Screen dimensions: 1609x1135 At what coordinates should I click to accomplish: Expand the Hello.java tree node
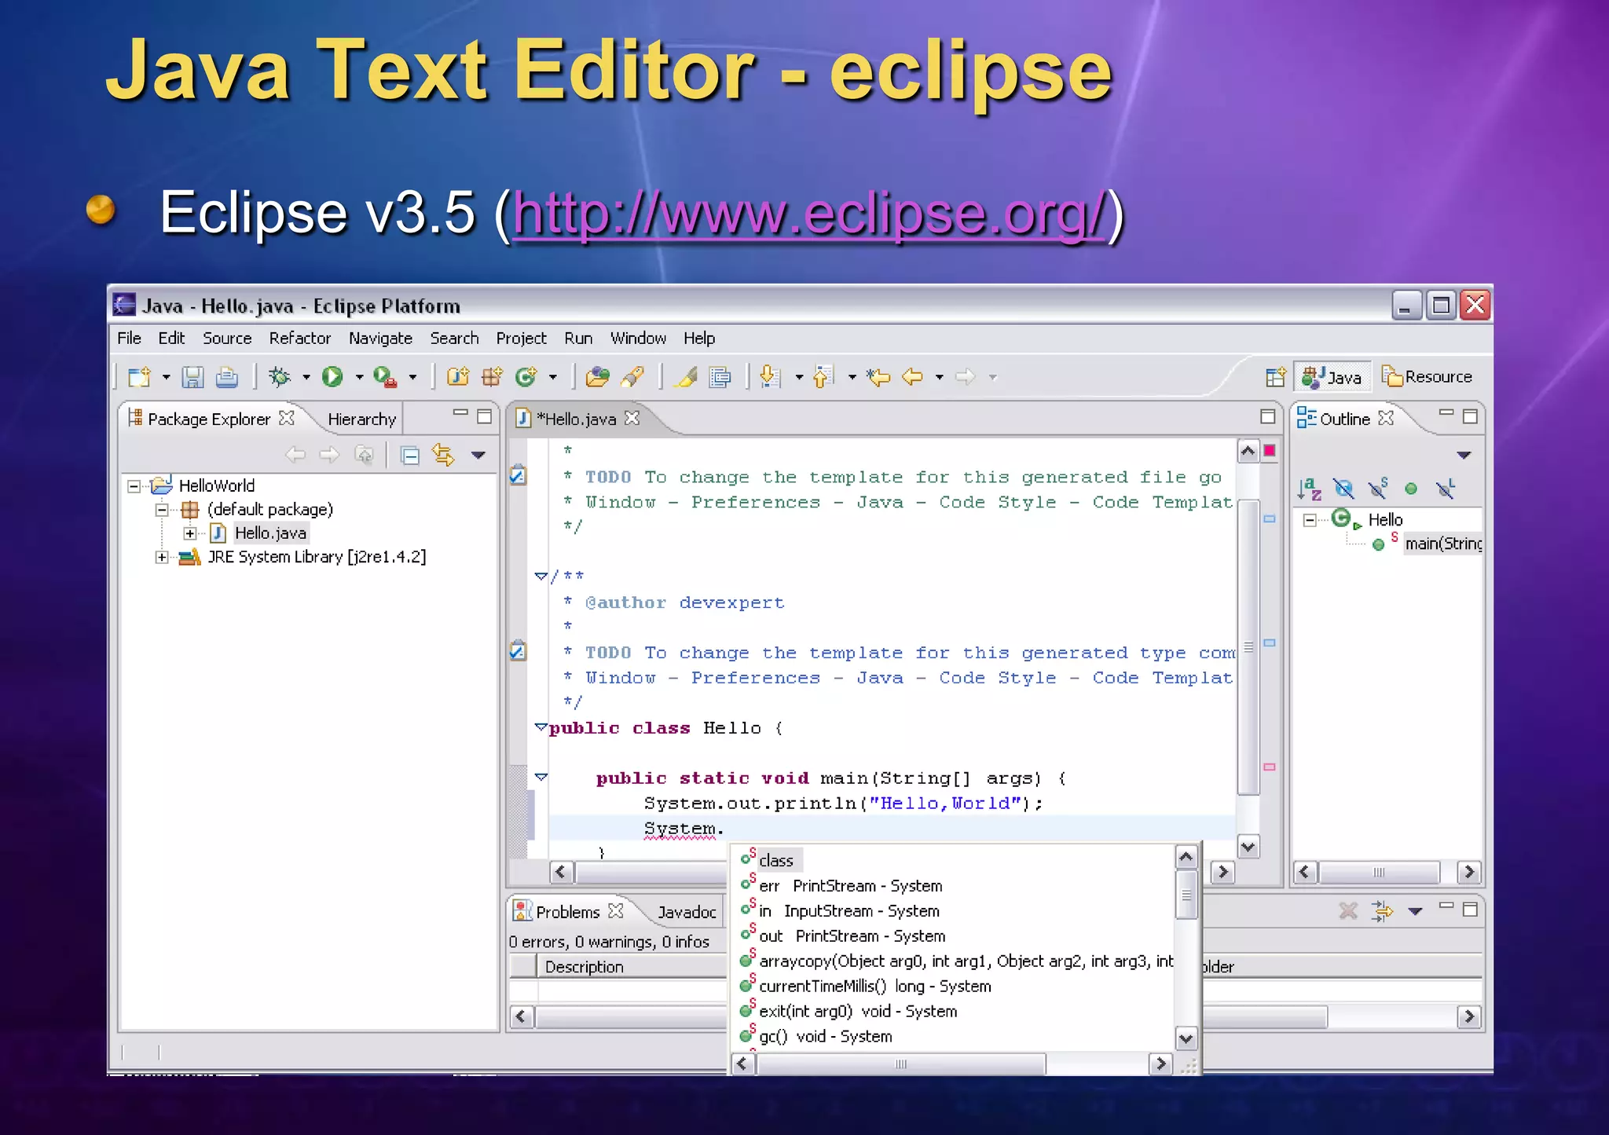tap(189, 533)
